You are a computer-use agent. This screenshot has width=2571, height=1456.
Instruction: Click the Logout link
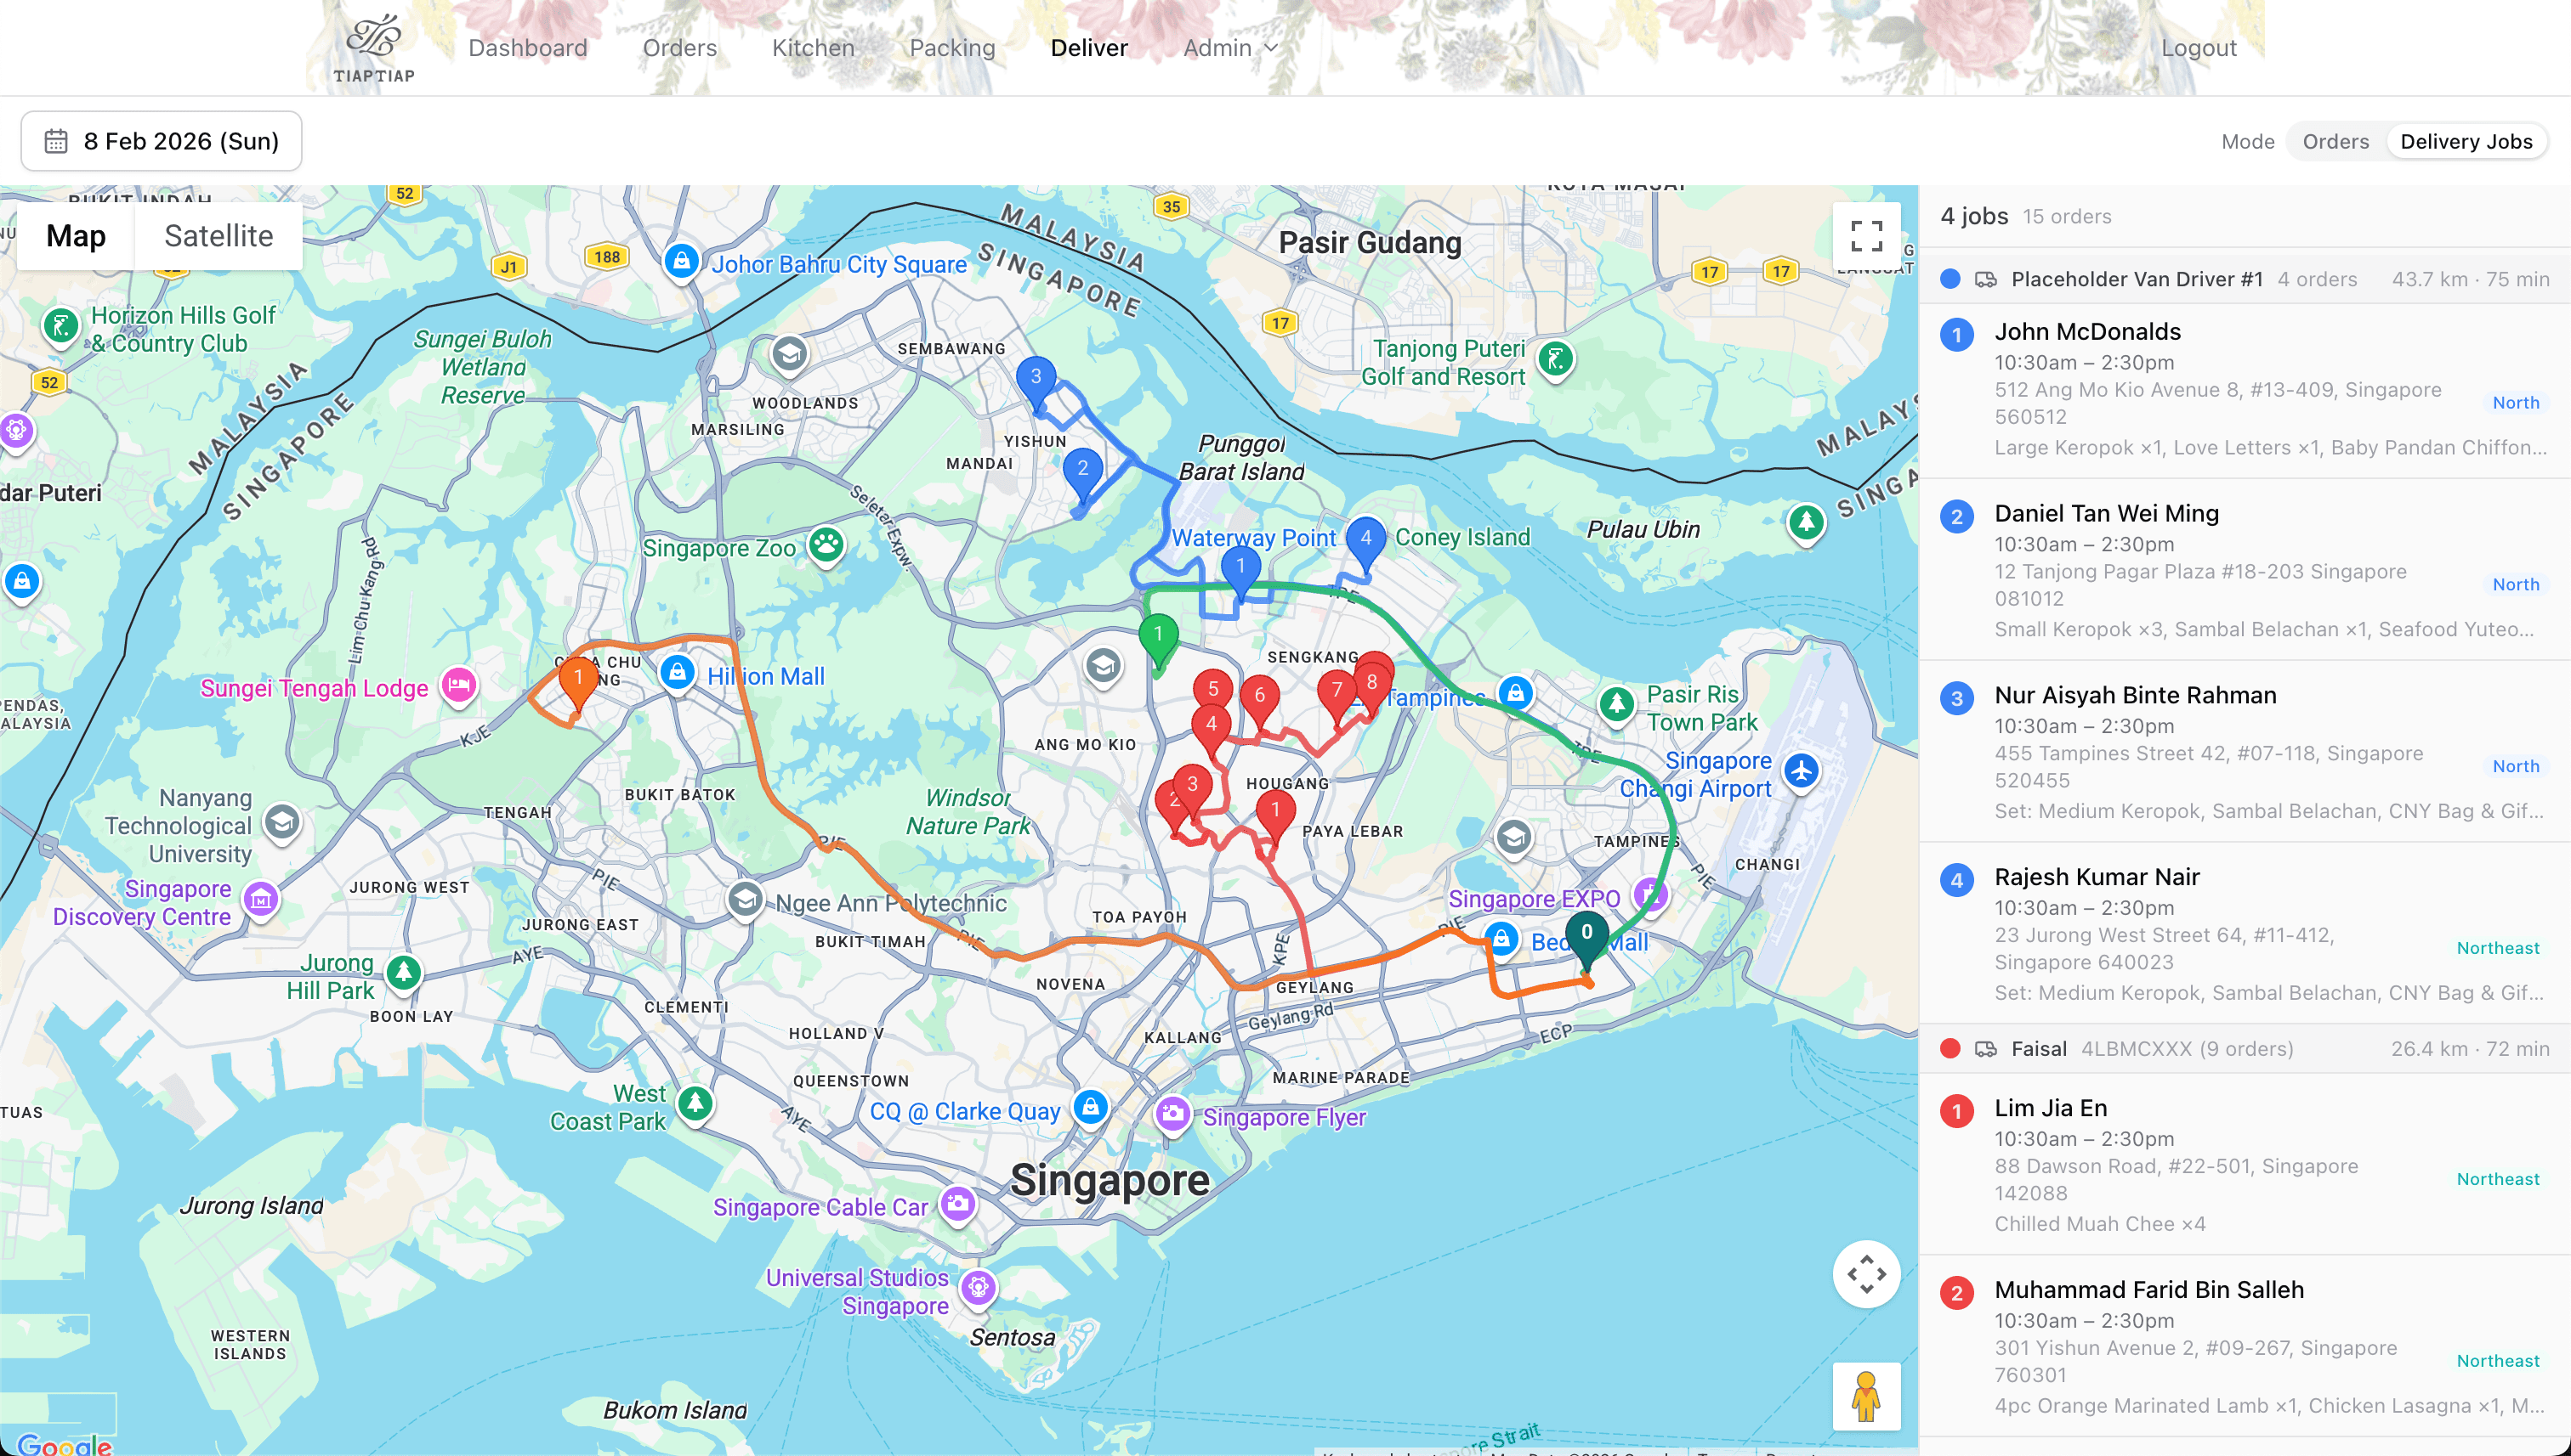pyautogui.click(x=2198, y=48)
